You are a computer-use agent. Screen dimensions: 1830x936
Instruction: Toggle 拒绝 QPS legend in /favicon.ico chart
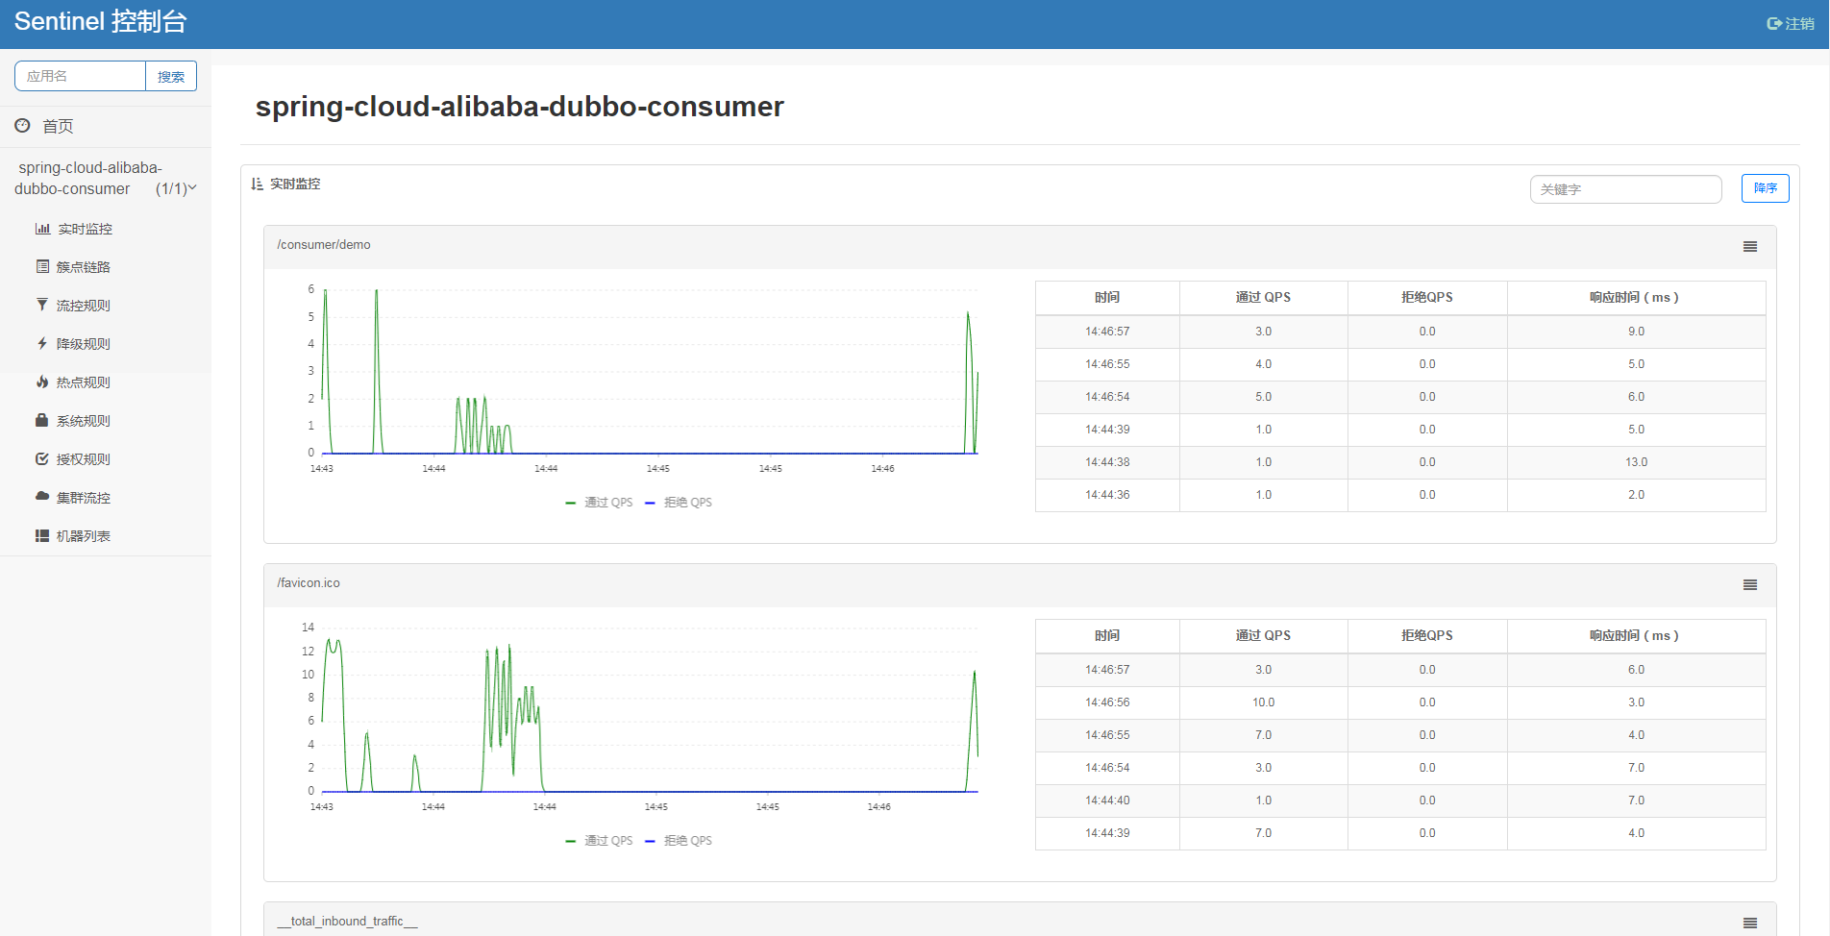point(679,841)
